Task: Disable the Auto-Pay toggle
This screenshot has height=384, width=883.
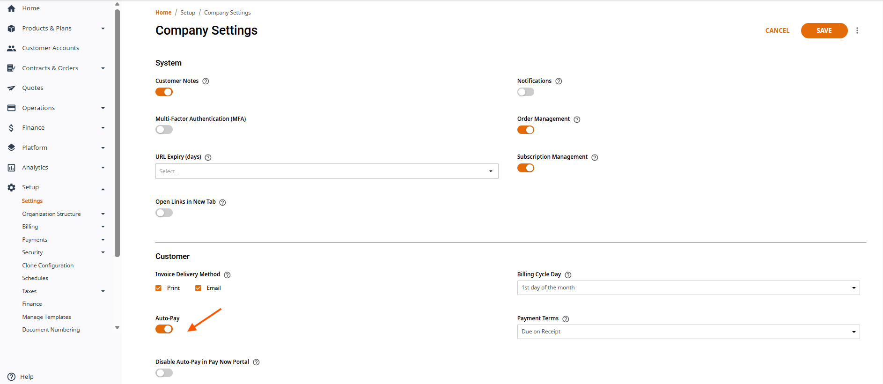Action: pos(164,329)
